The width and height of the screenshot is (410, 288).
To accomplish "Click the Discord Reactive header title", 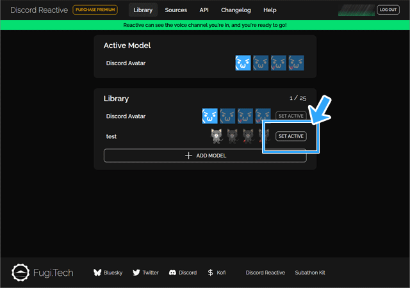I will [39, 10].
